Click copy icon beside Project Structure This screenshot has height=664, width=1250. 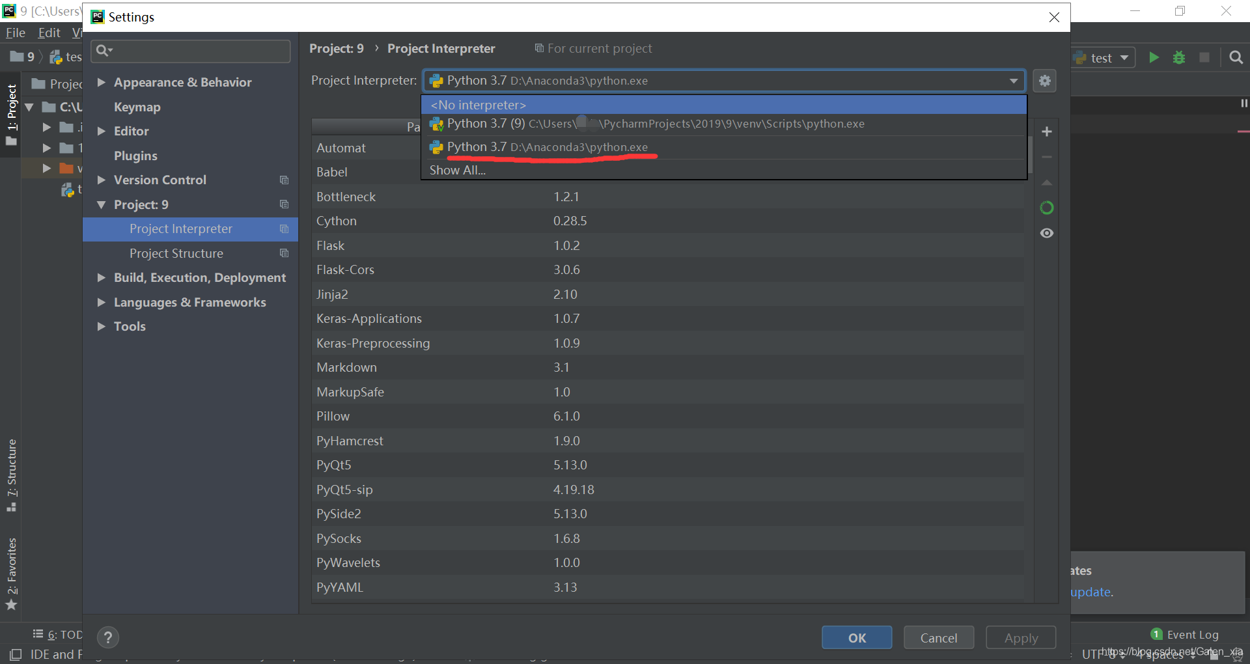tap(284, 253)
